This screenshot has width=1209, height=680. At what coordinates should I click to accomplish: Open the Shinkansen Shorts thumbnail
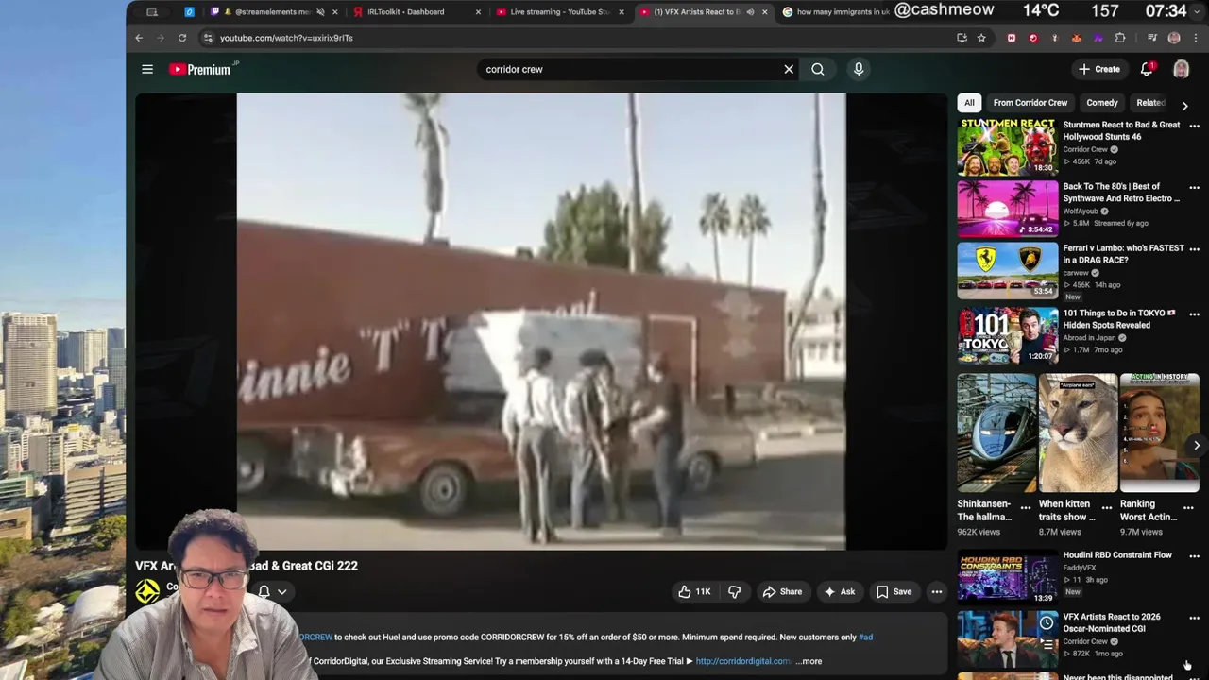pos(996,433)
